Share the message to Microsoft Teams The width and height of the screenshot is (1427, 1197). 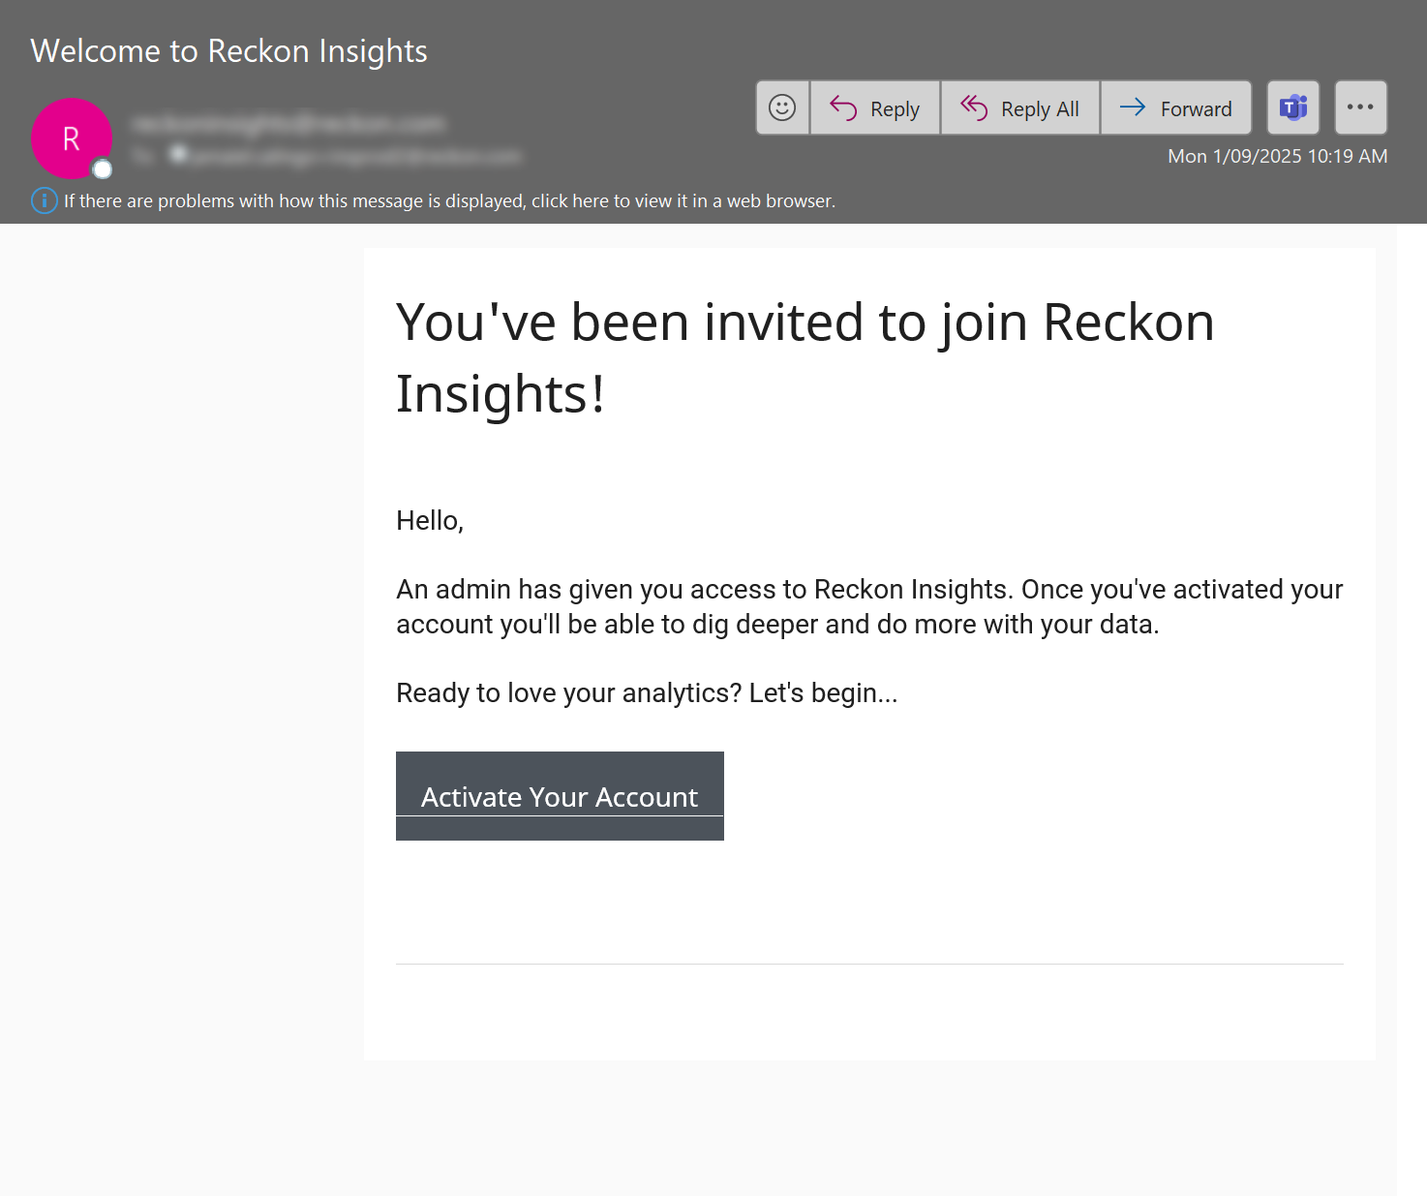point(1293,107)
